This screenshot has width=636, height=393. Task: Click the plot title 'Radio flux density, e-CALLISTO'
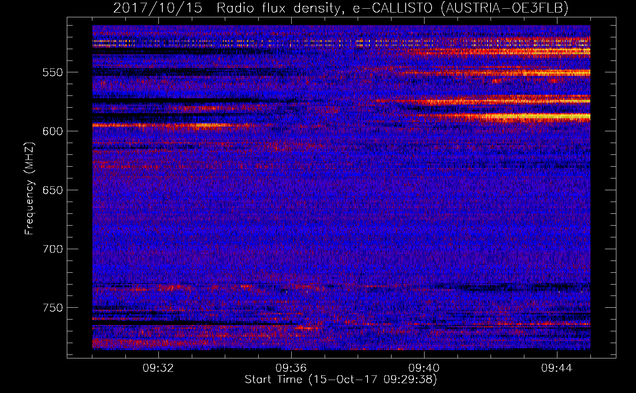click(x=324, y=8)
